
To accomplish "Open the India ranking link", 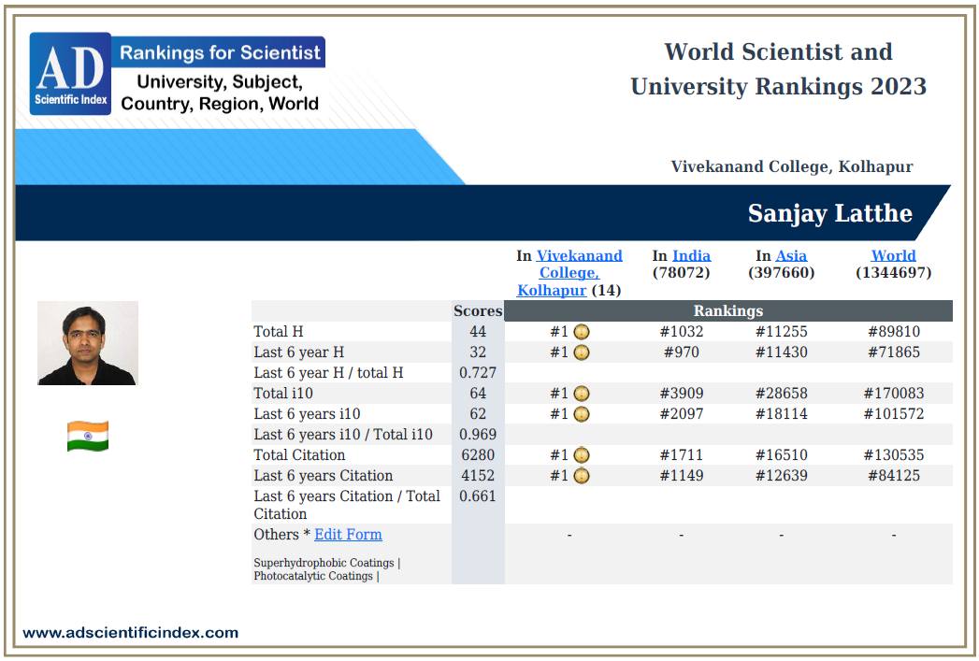I will coord(691,256).
